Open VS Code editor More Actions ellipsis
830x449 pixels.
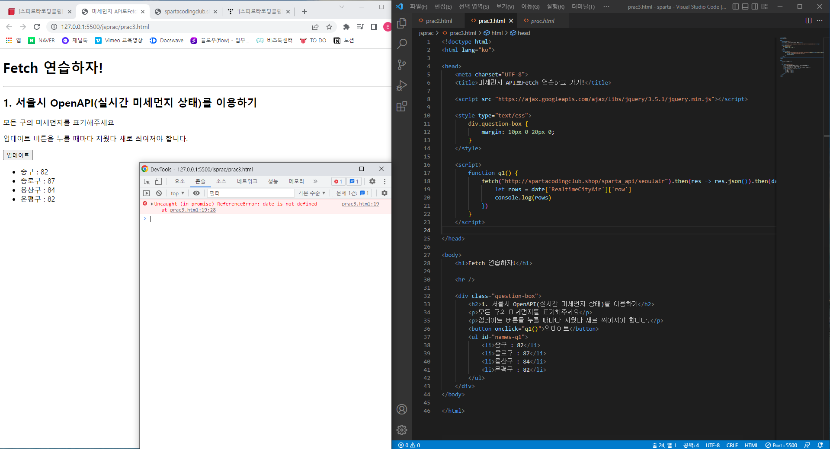point(820,21)
